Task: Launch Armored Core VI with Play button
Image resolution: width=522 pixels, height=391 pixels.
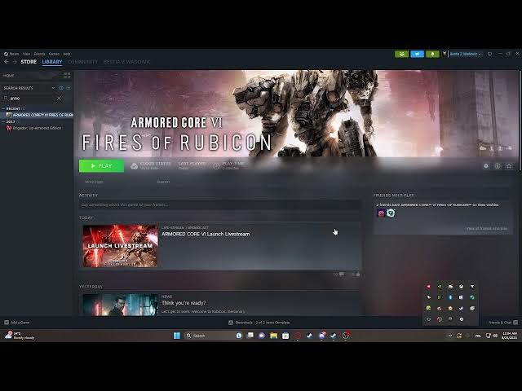Action: (101, 166)
